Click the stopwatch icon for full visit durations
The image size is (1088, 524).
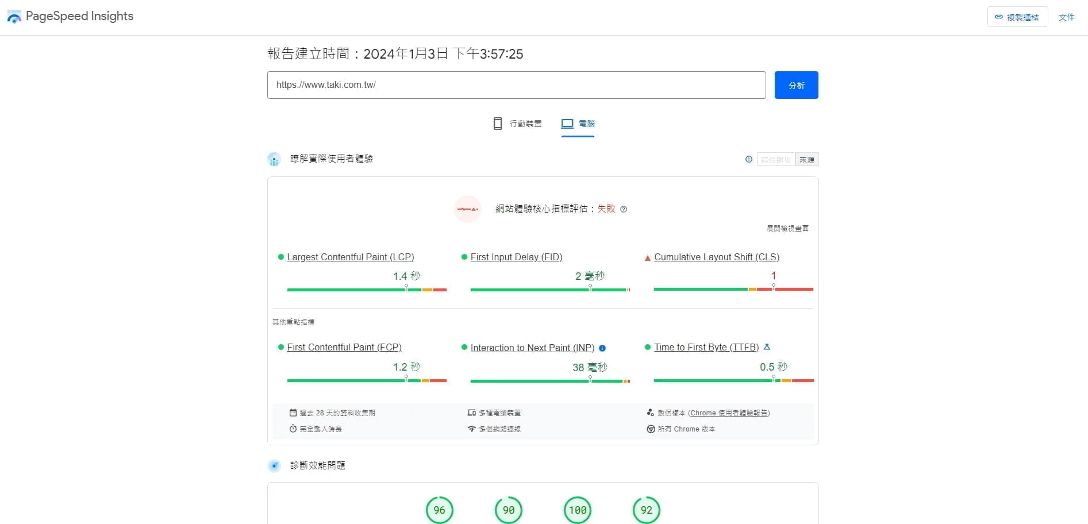(293, 429)
